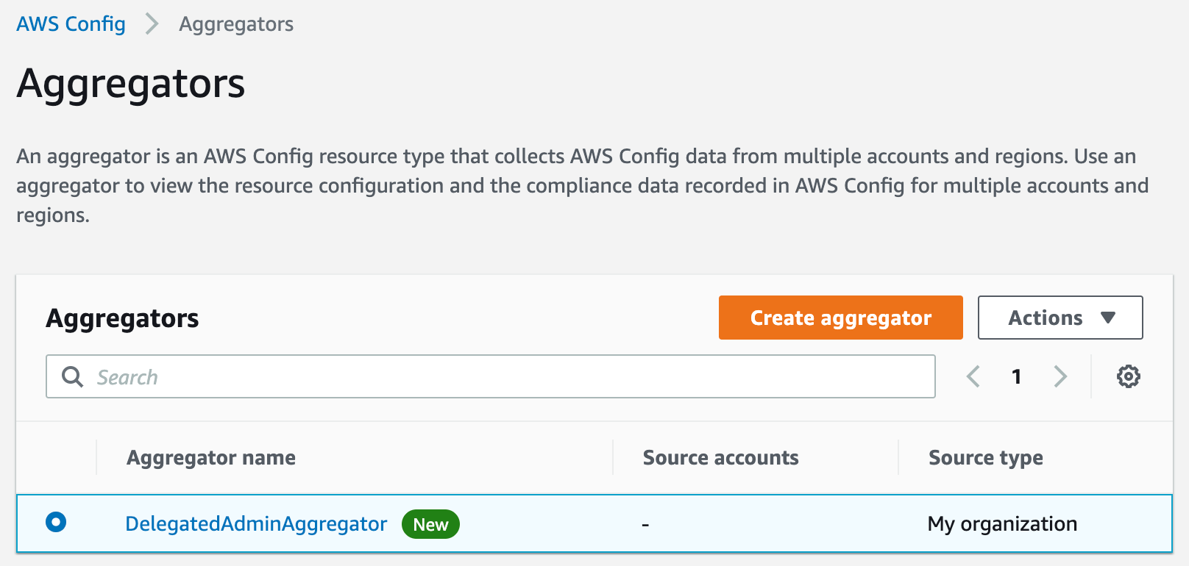Click the magnifier icon in the search box
Image resolution: width=1189 pixels, height=566 pixels.
(72, 377)
